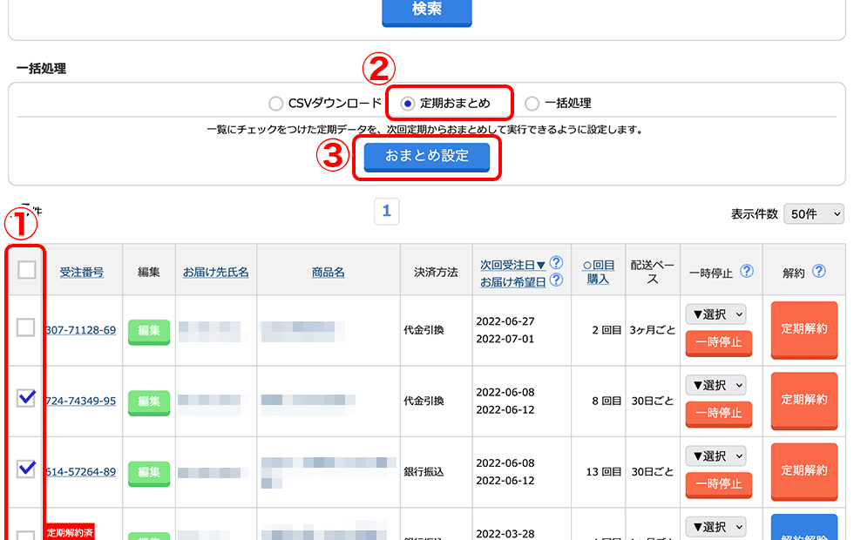
Task: Open order link 724-74349-95
Action: click(81, 402)
